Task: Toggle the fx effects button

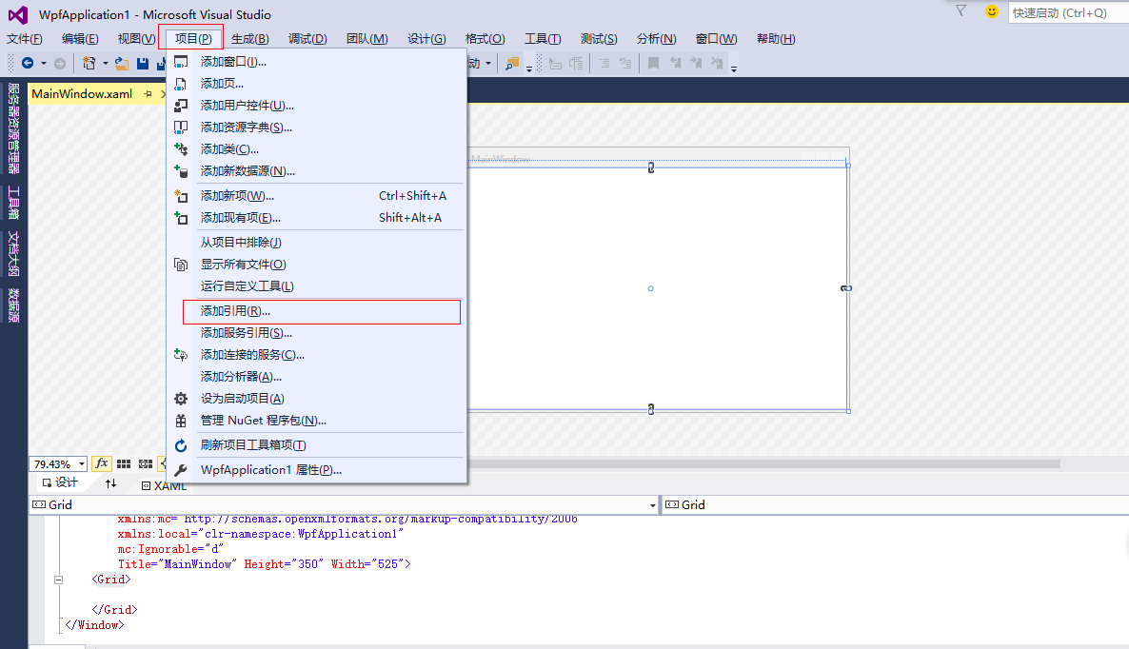Action: (102, 464)
